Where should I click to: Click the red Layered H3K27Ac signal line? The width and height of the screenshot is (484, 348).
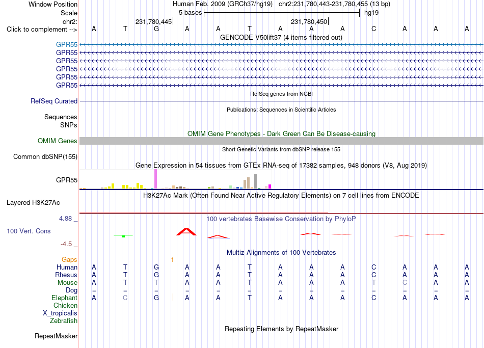[x=281, y=213]
